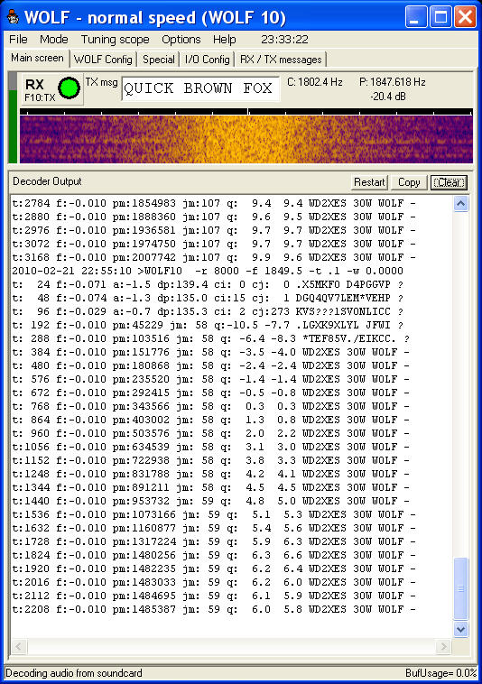This screenshot has width=482, height=684.
Task: Click the vertical scrollbar thumb
Action: tap(461, 588)
